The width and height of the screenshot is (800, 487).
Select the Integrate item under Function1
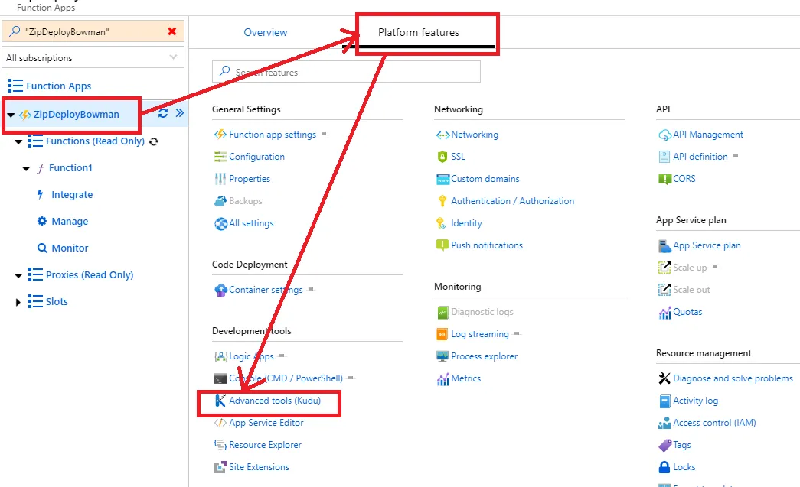pos(72,195)
